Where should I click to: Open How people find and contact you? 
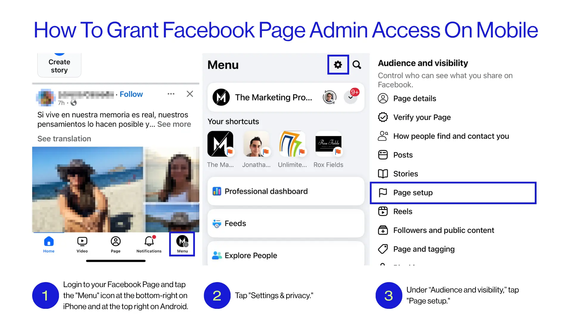coord(453,136)
